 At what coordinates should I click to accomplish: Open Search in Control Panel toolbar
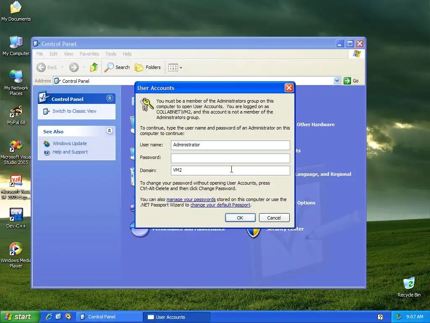click(117, 67)
